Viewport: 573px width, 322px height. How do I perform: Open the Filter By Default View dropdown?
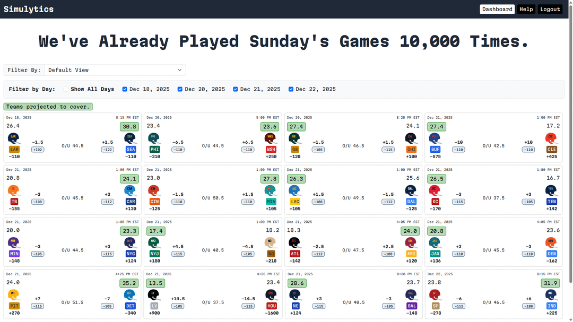coord(115,70)
